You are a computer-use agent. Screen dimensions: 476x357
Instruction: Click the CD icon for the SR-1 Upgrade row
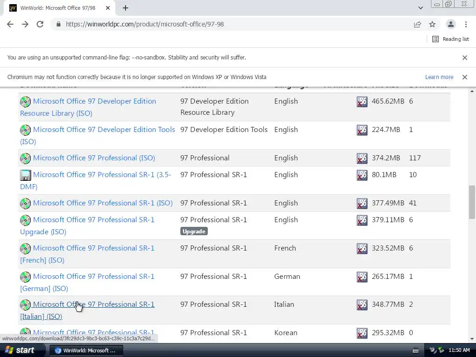[x=26, y=220]
